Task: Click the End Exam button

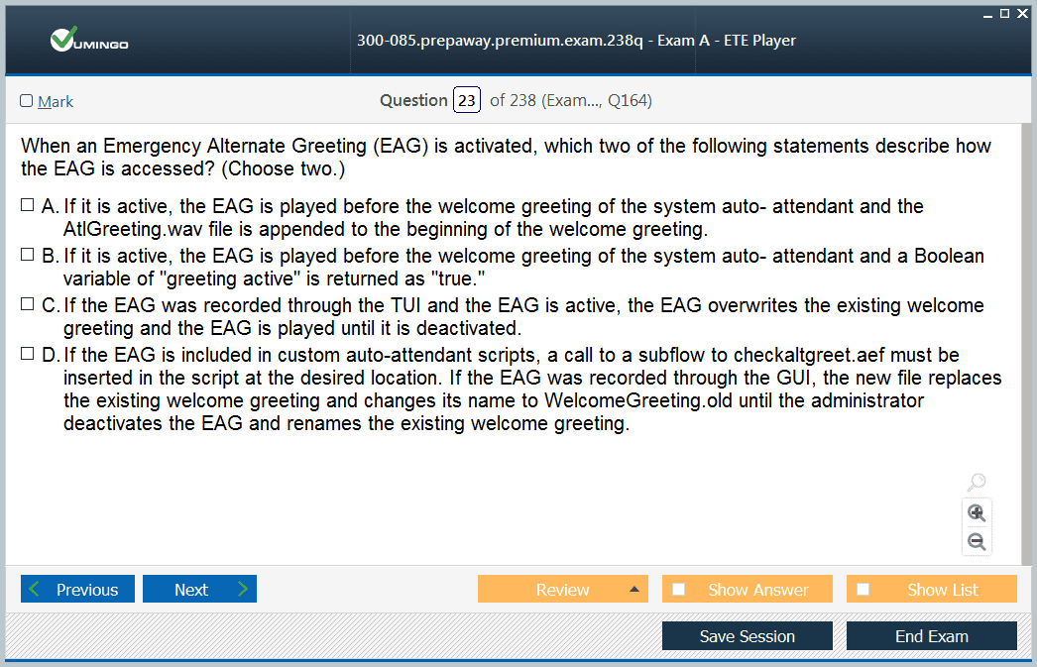Action: 931,636
